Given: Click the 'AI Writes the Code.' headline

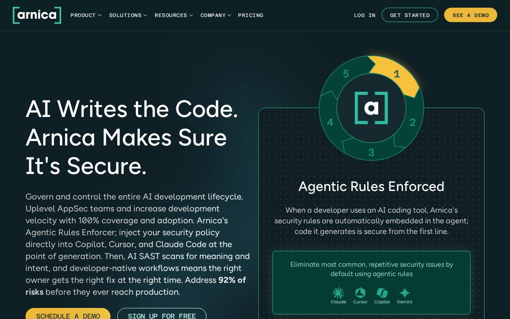Looking at the screenshot, I should coord(132,108).
